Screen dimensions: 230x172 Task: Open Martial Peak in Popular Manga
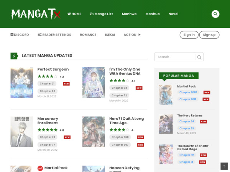coord(186,86)
